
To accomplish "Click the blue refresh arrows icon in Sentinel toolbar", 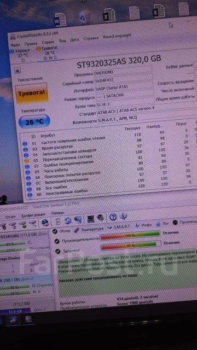I will click(68, 221).
